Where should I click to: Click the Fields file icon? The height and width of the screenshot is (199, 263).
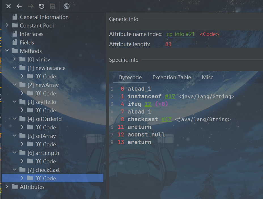15,42
